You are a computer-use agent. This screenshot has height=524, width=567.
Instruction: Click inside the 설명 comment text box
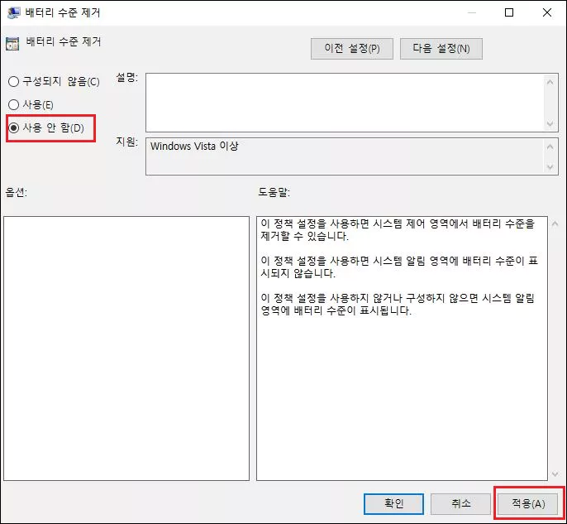pos(345,103)
